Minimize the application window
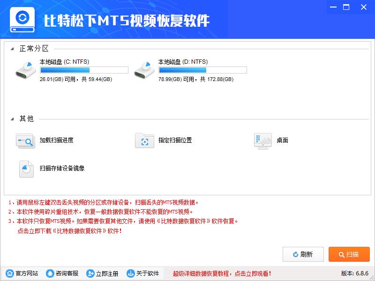Image resolution: width=375 pixels, height=281 pixels. (333, 7)
